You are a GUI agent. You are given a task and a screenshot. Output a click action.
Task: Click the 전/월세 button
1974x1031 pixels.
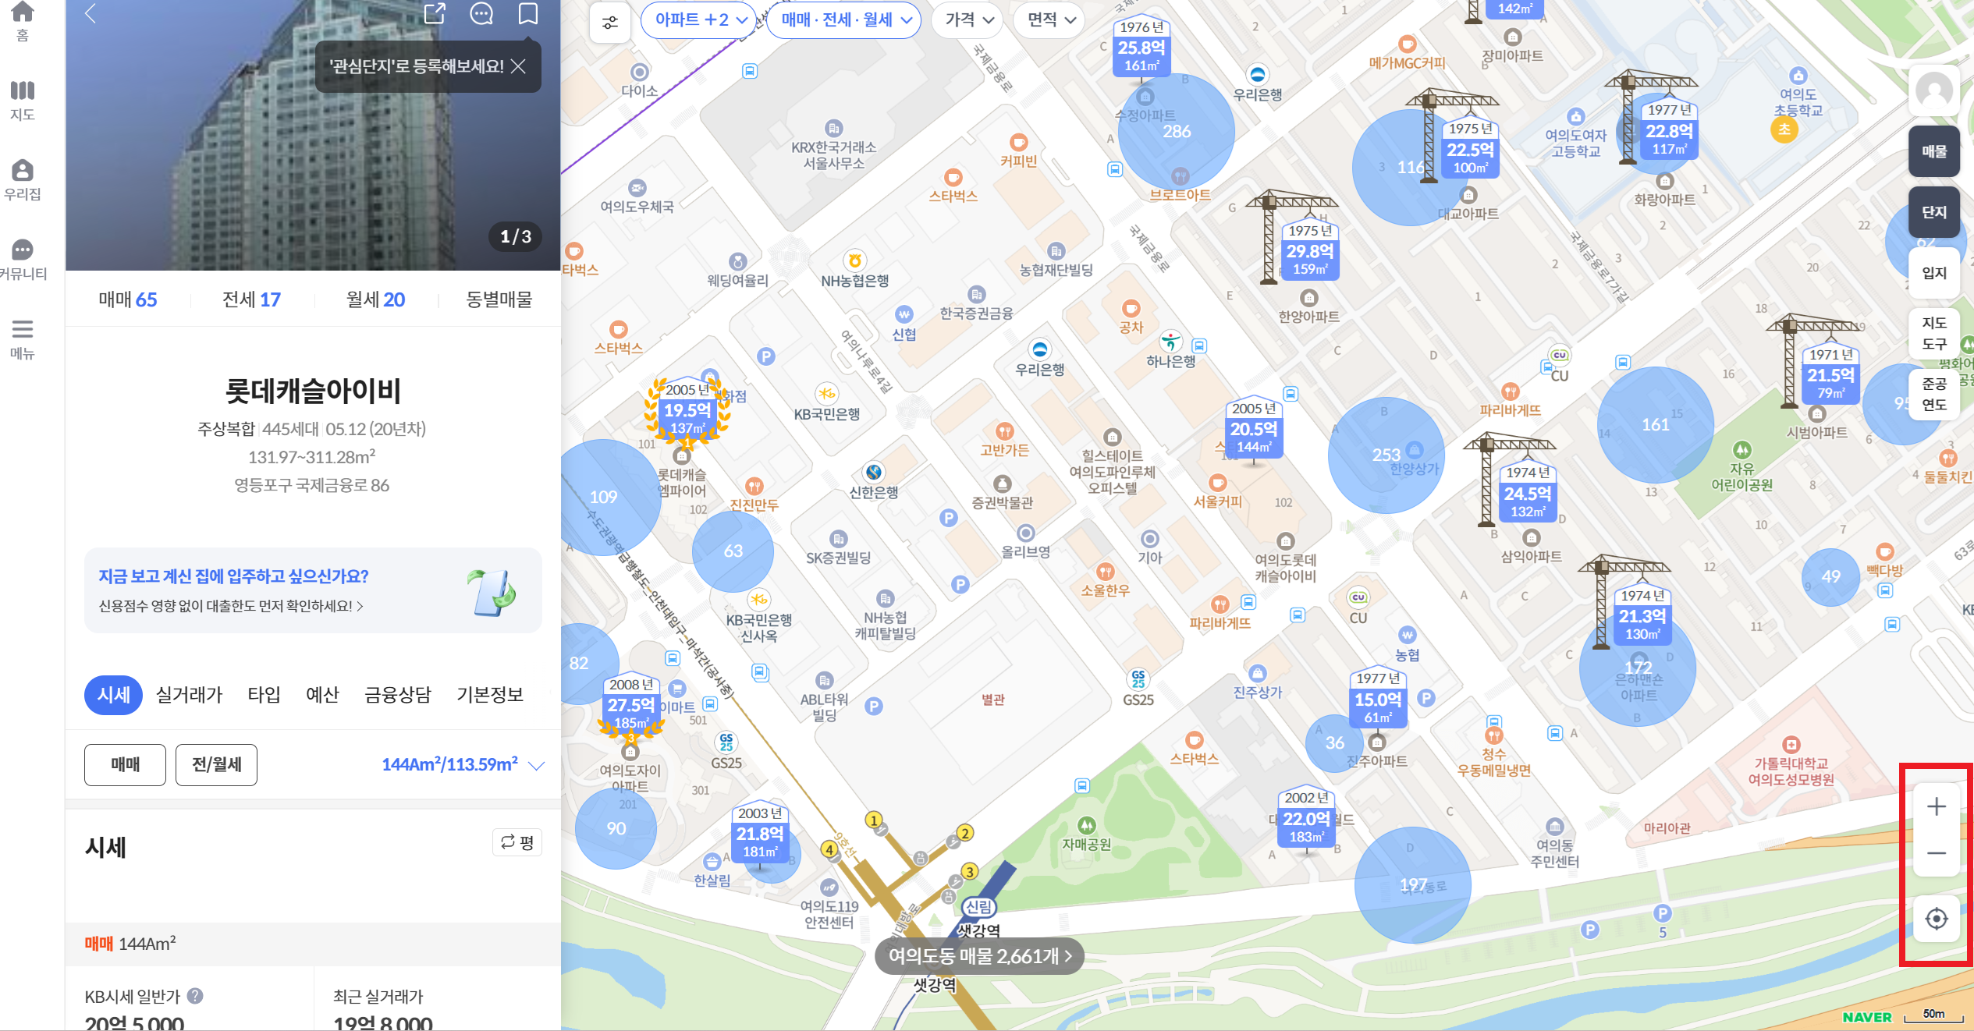tap(216, 764)
